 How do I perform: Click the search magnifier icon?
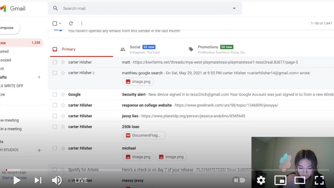pyautogui.click(x=55, y=8)
